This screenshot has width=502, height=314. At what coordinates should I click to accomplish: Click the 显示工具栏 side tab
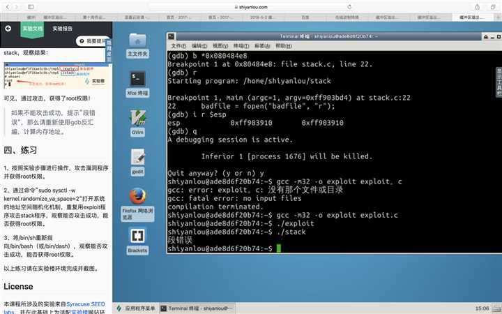499,82
